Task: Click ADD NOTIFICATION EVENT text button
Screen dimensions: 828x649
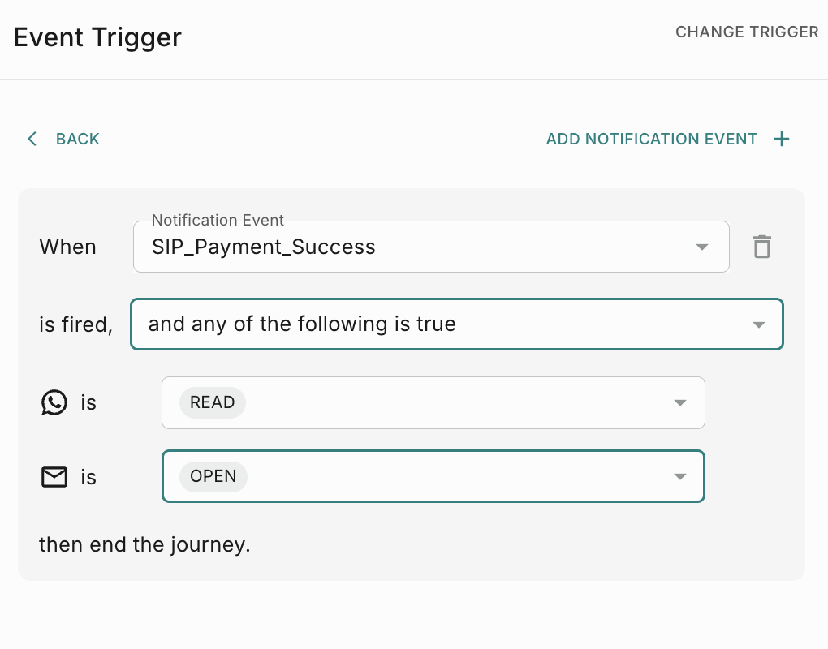Action: pos(651,139)
